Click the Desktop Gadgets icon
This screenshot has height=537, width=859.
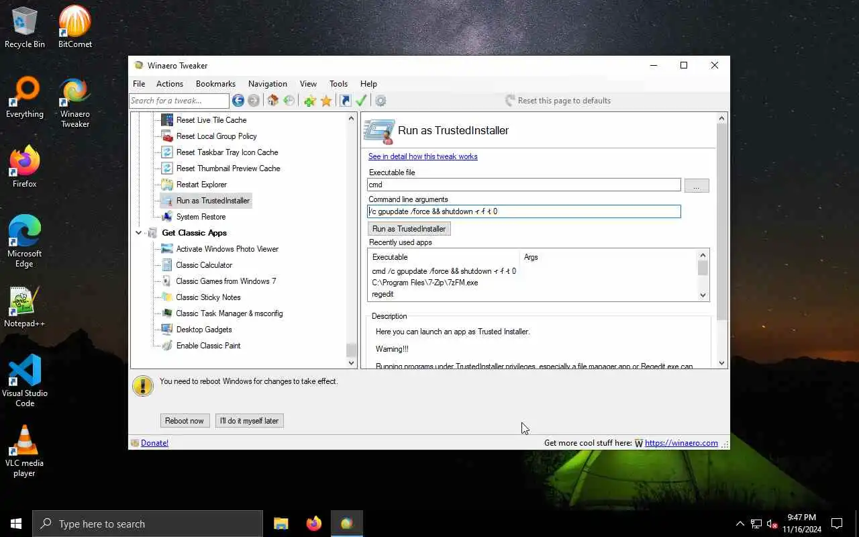click(x=167, y=330)
